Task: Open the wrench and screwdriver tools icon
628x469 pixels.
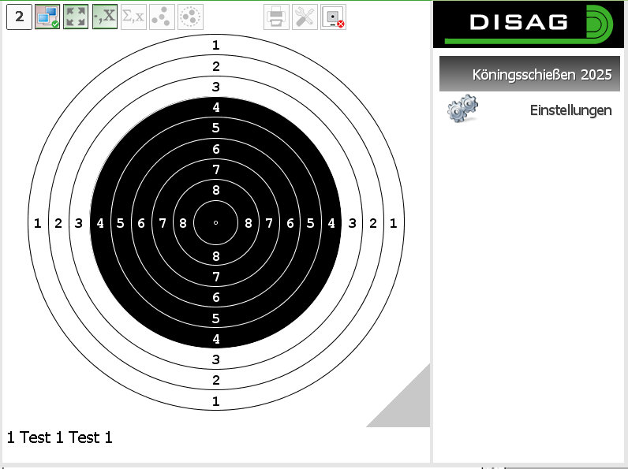Action: click(305, 17)
